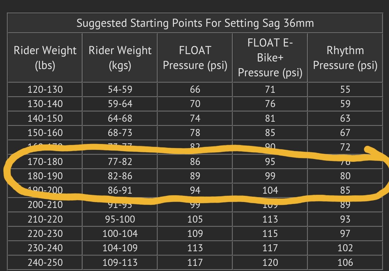This screenshot has width=389, height=271.
Task: Click the 54-59 kgs rider weight cell
Action: (x=120, y=90)
